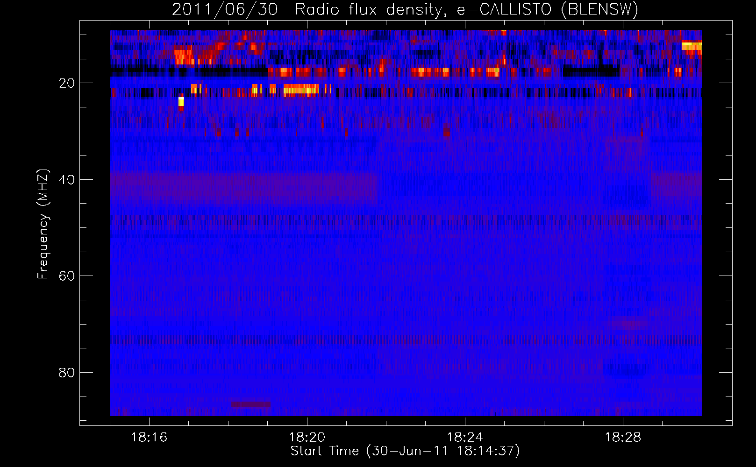This screenshot has width=756, height=467.
Task: Click the 80 MHz frequency tick label
Action: (67, 373)
